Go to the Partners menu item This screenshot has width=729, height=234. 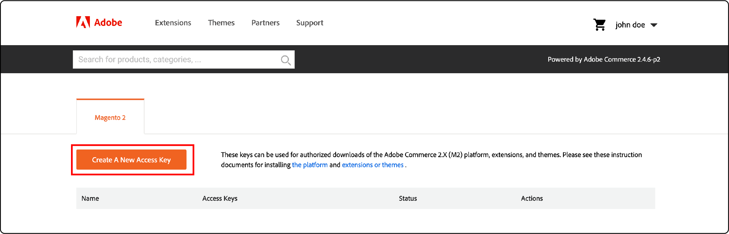tap(265, 23)
